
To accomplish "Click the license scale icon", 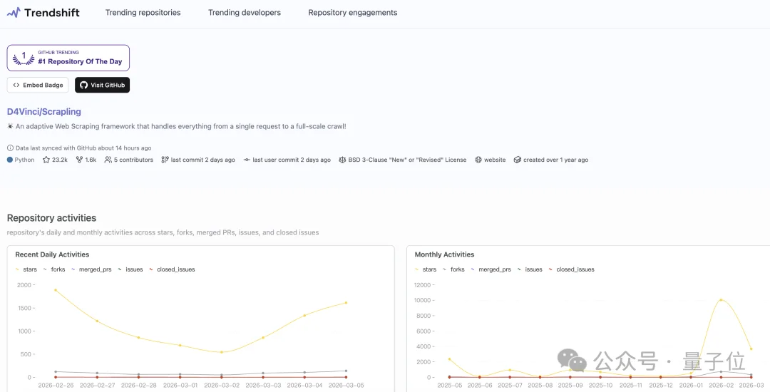I will click(x=342, y=160).
